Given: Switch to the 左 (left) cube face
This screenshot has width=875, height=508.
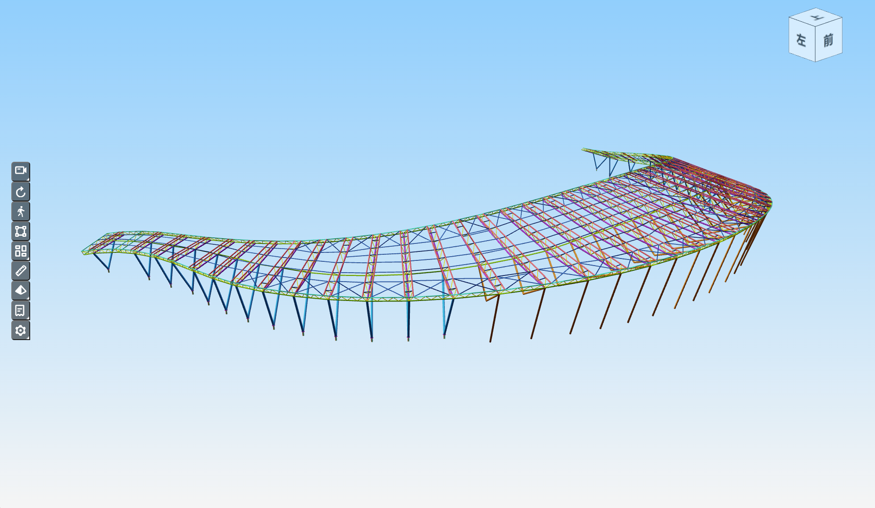Looking at the screenshot, I should click(x=802, y=41).
